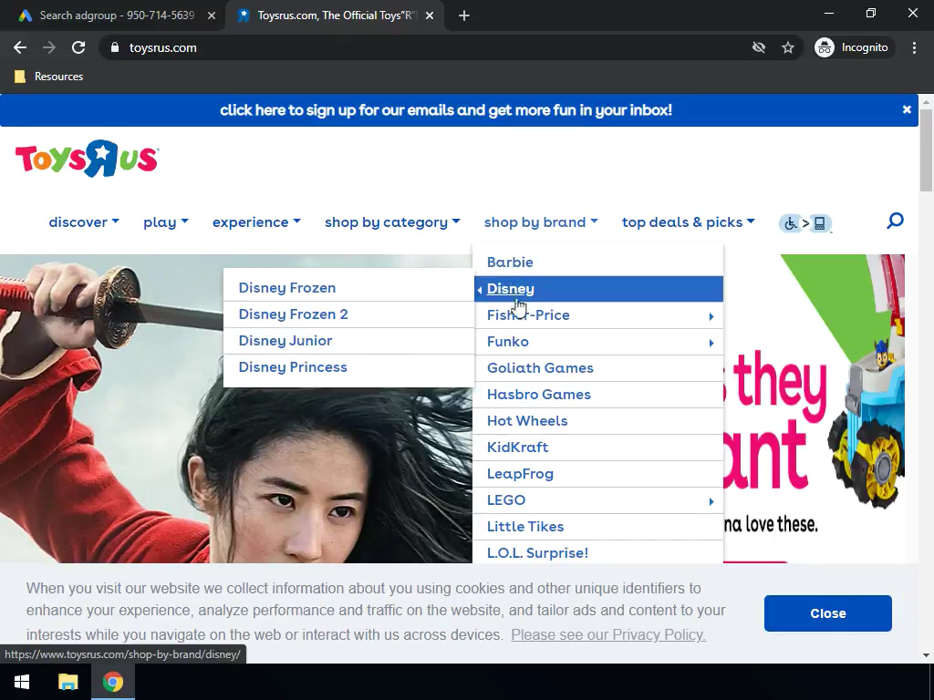Expand the shop by category menu
Image resolution: width=934 pixels, height=700 pixels.
[392, 222]
